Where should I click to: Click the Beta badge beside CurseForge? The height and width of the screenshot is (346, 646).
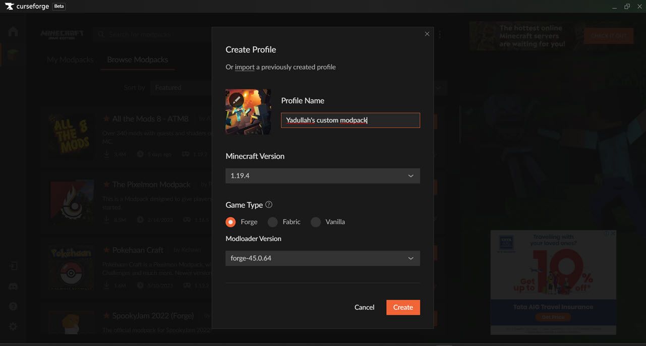point(59,7)
